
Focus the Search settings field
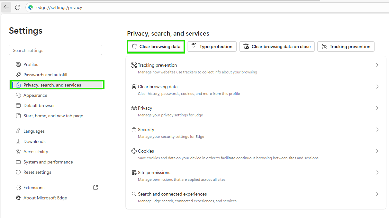55,50
